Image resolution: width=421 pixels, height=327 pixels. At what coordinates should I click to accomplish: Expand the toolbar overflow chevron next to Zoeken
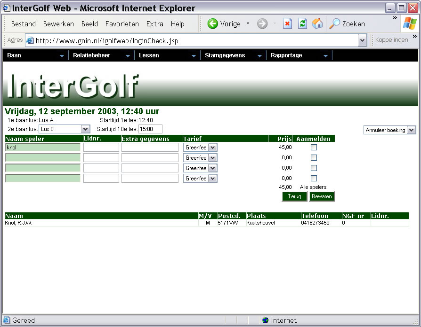pyautogui.click(x=395, y=18)
